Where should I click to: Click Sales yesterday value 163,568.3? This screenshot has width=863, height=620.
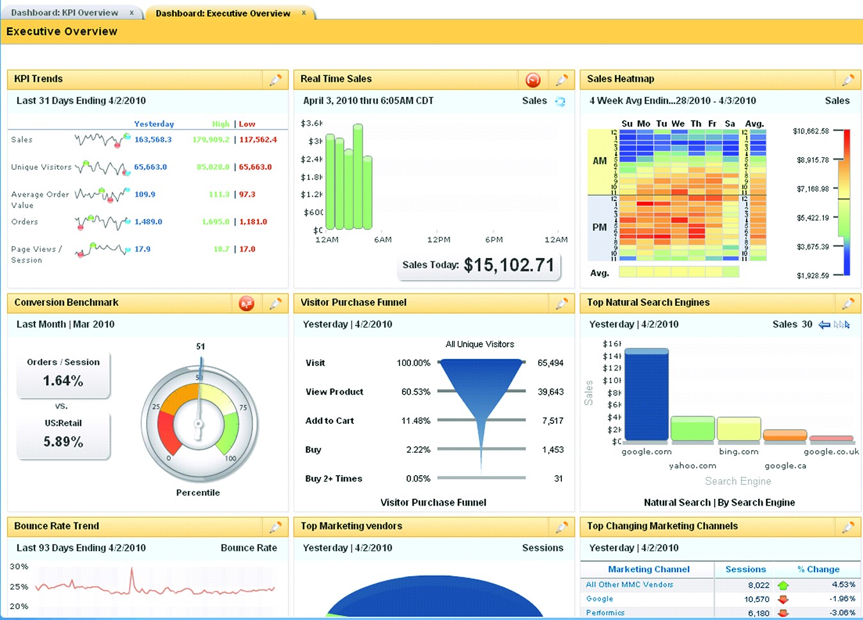153,140
